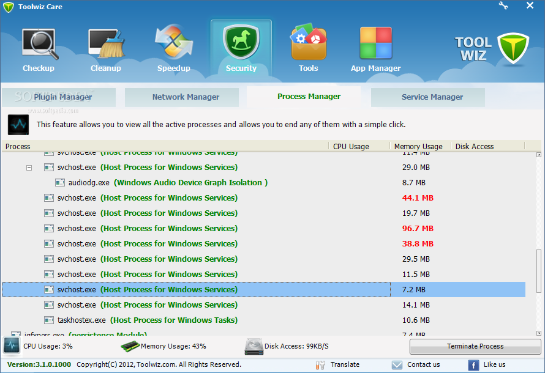
Task: Open the Translate link
Action: click(345, 364)
